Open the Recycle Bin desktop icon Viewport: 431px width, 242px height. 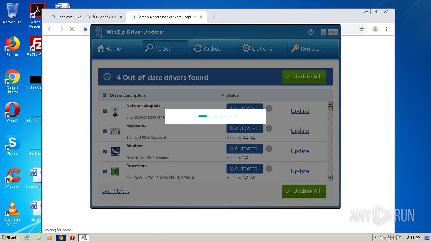pos(12,13)
